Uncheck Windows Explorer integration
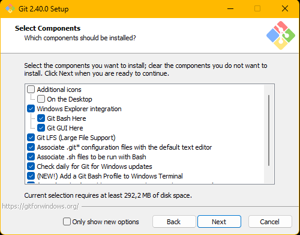Screen dimensions: 300x235 pyautogui.click(x=31, y=109)
